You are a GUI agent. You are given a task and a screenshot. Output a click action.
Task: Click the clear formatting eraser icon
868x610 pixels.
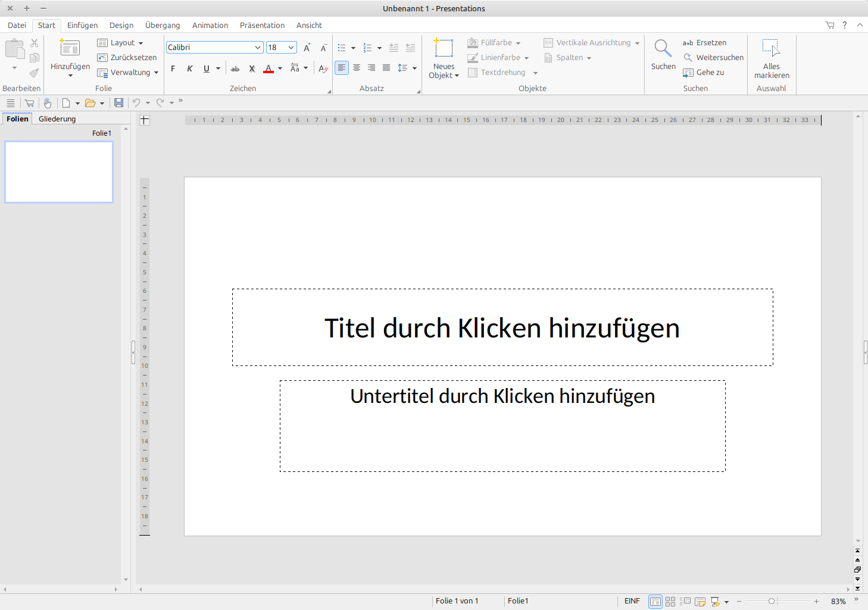(323, 68)
